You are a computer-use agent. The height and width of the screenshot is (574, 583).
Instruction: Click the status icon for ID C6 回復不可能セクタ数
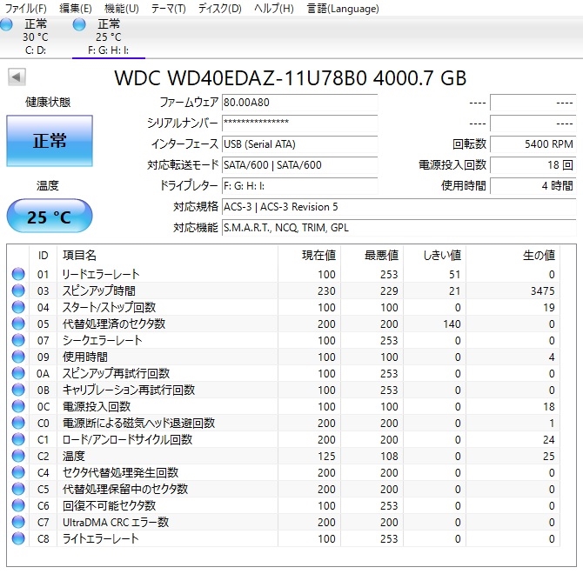18,505
